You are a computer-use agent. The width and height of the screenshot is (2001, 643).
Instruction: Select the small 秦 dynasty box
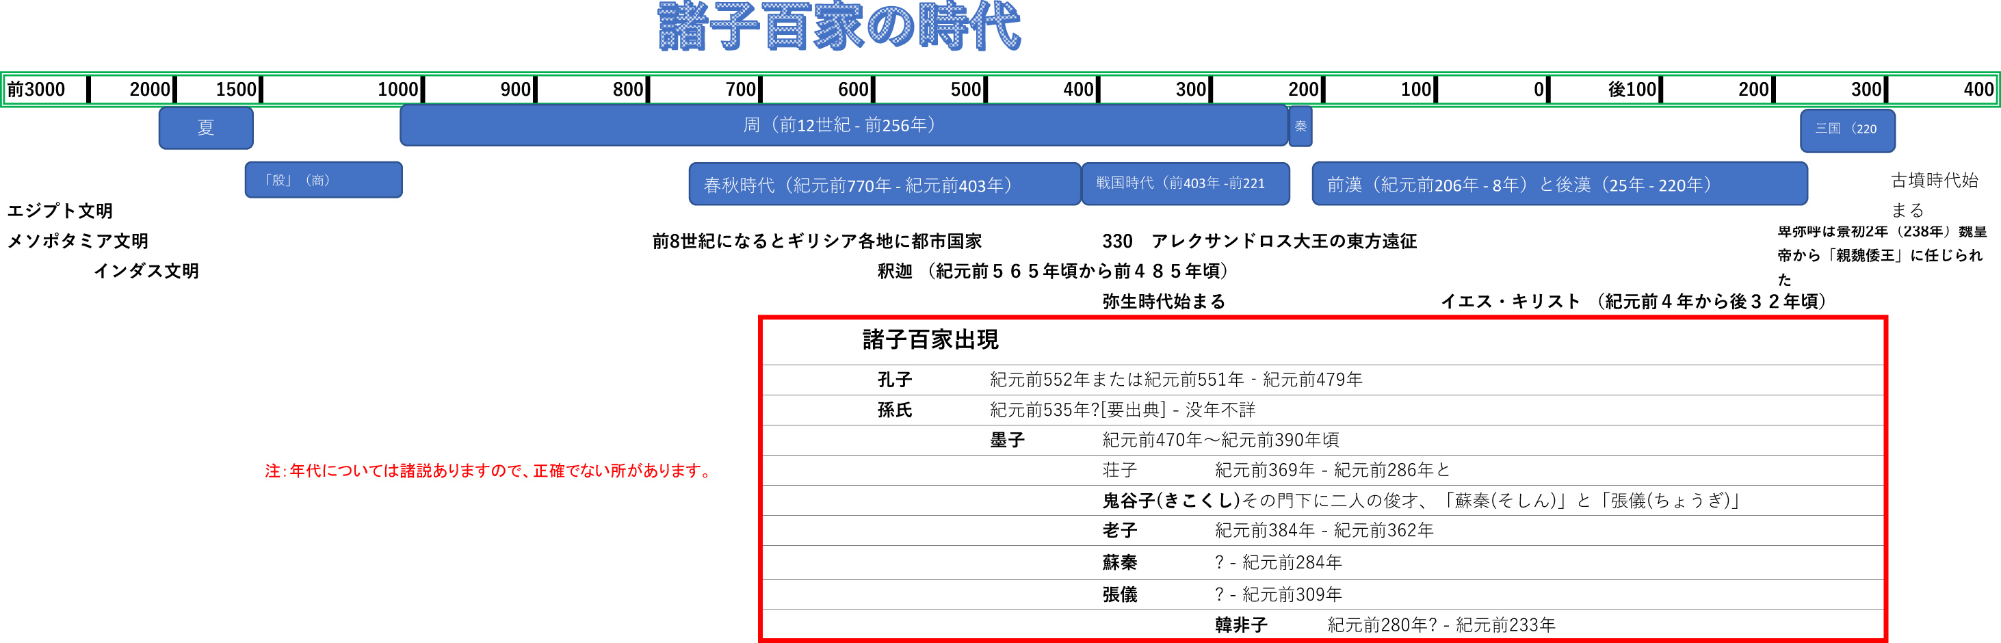pyautogui.click(x=1300, y=127)
